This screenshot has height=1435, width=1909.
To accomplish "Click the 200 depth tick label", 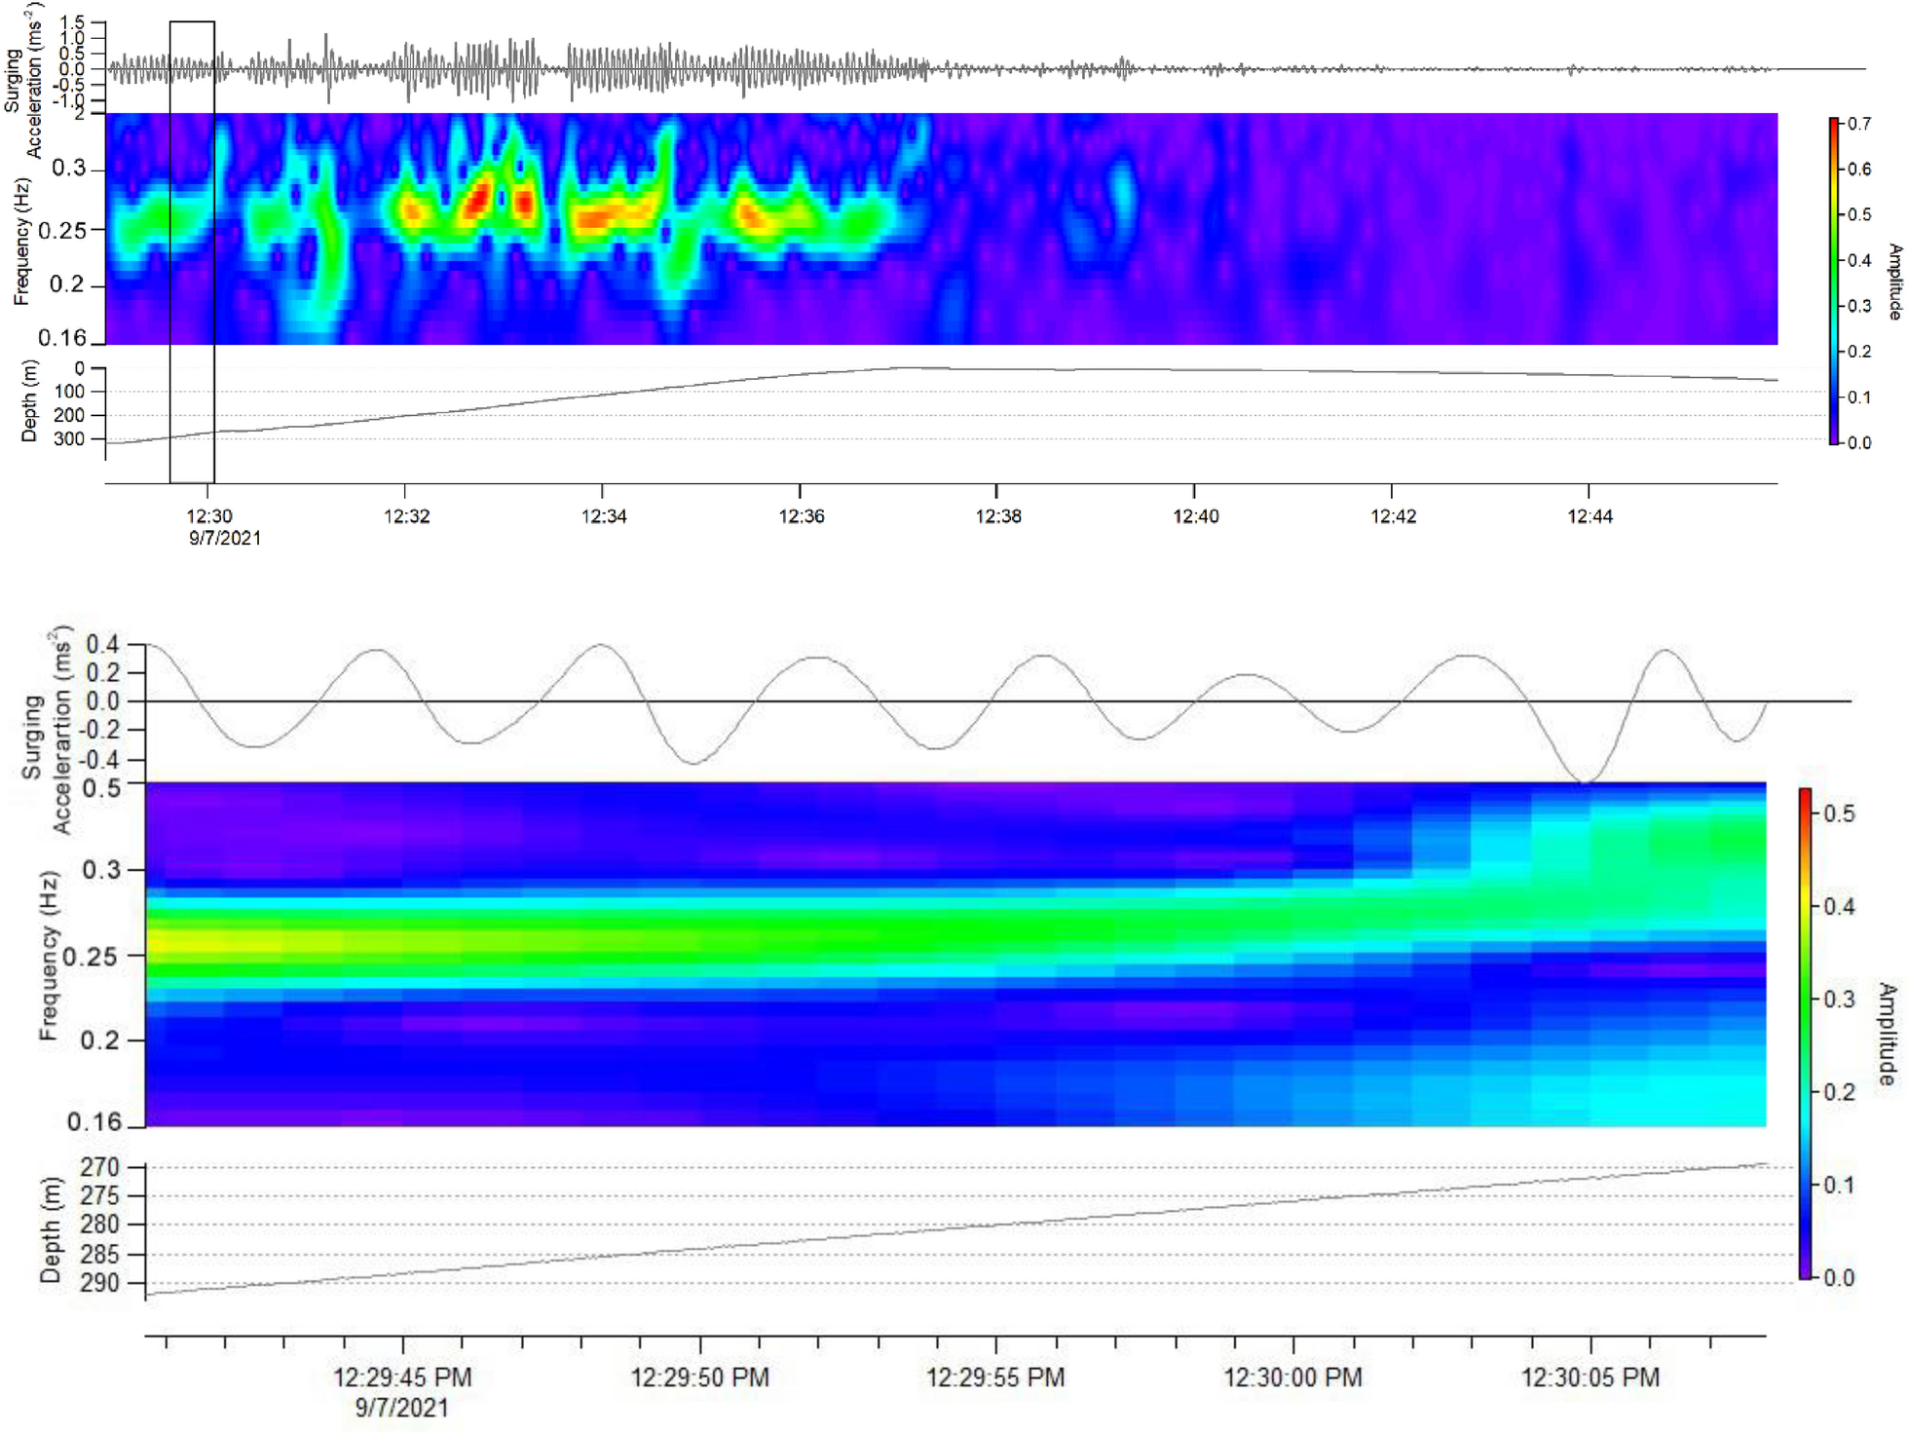I will (x=69, y=415).
